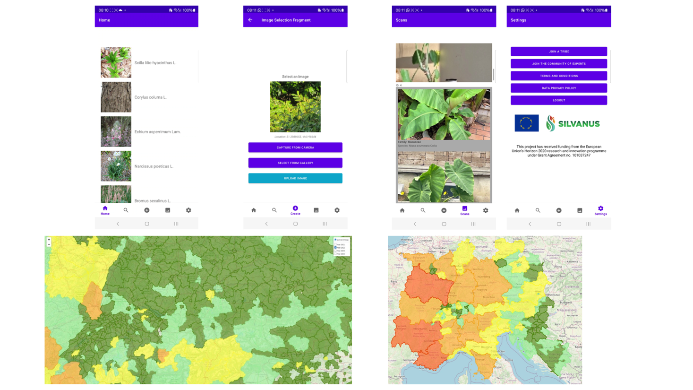Viewport: 693px width, 390px height.
Task: Open the settings gear on the Home screen
Action: pos(188,210)
